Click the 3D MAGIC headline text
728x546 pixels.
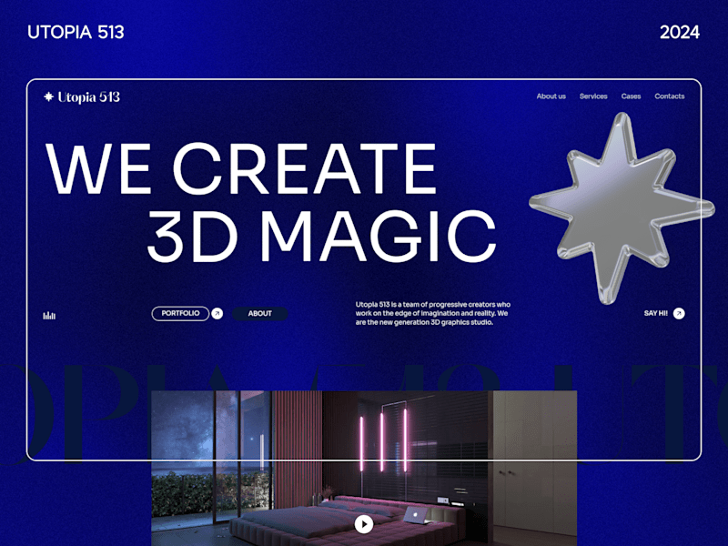(x=322, y=236)
